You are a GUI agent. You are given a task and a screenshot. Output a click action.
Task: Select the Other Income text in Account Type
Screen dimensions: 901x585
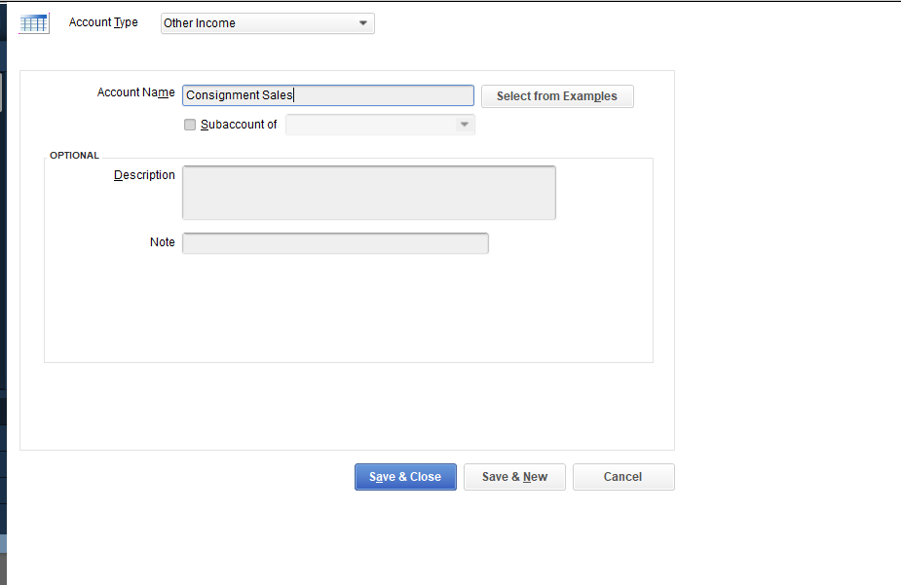200,23
